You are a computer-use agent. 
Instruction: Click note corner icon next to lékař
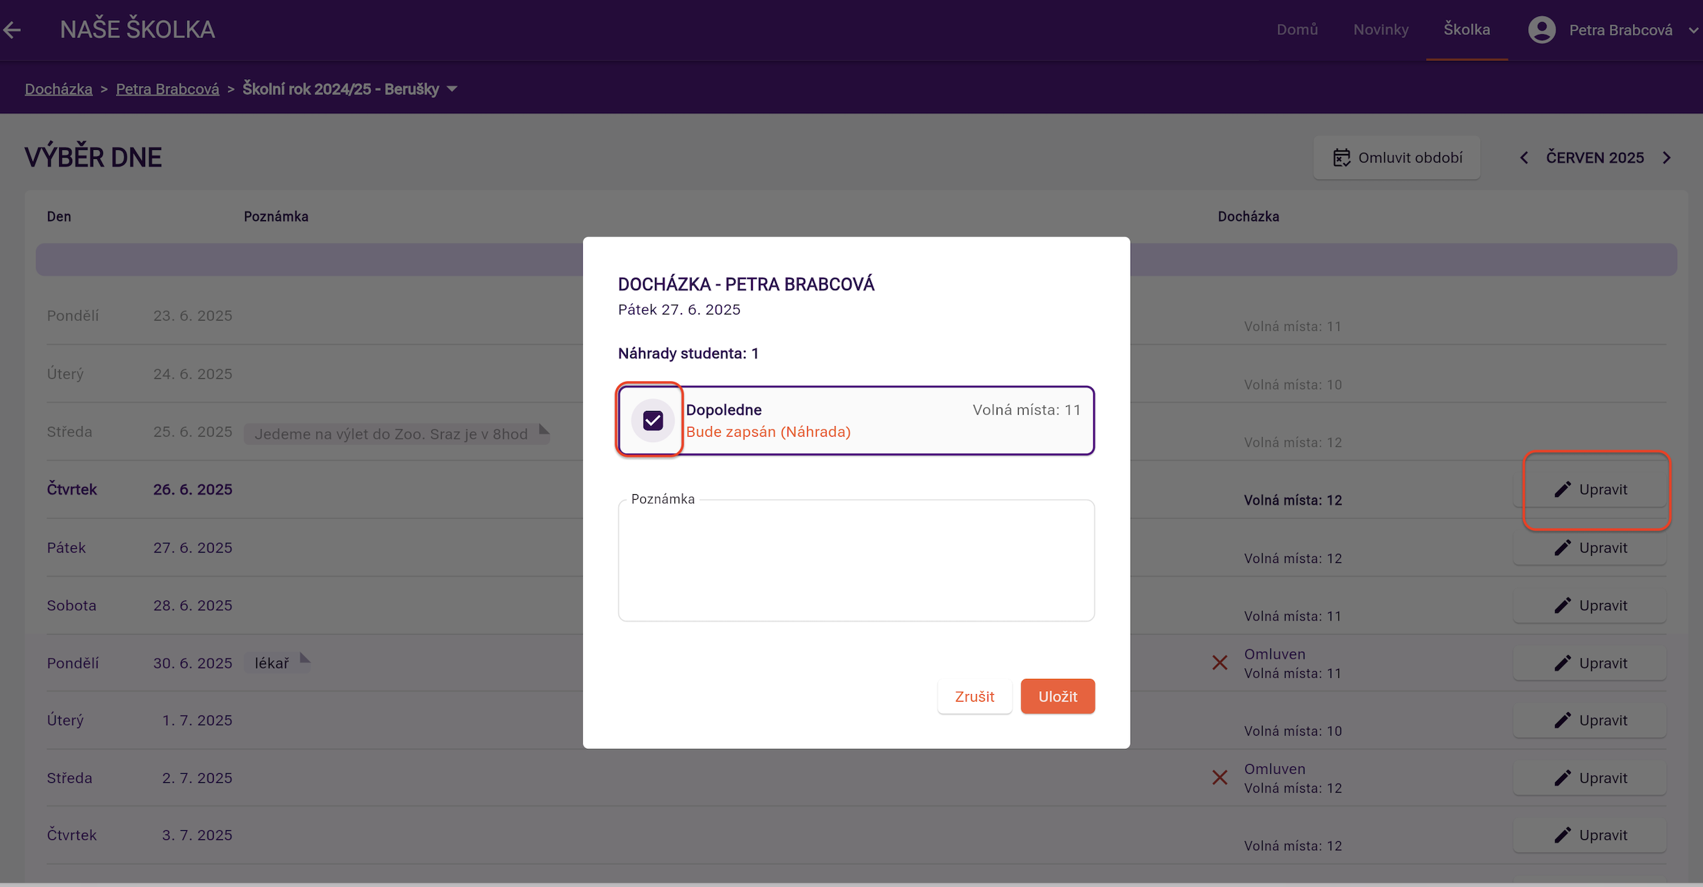pos(304,658)
